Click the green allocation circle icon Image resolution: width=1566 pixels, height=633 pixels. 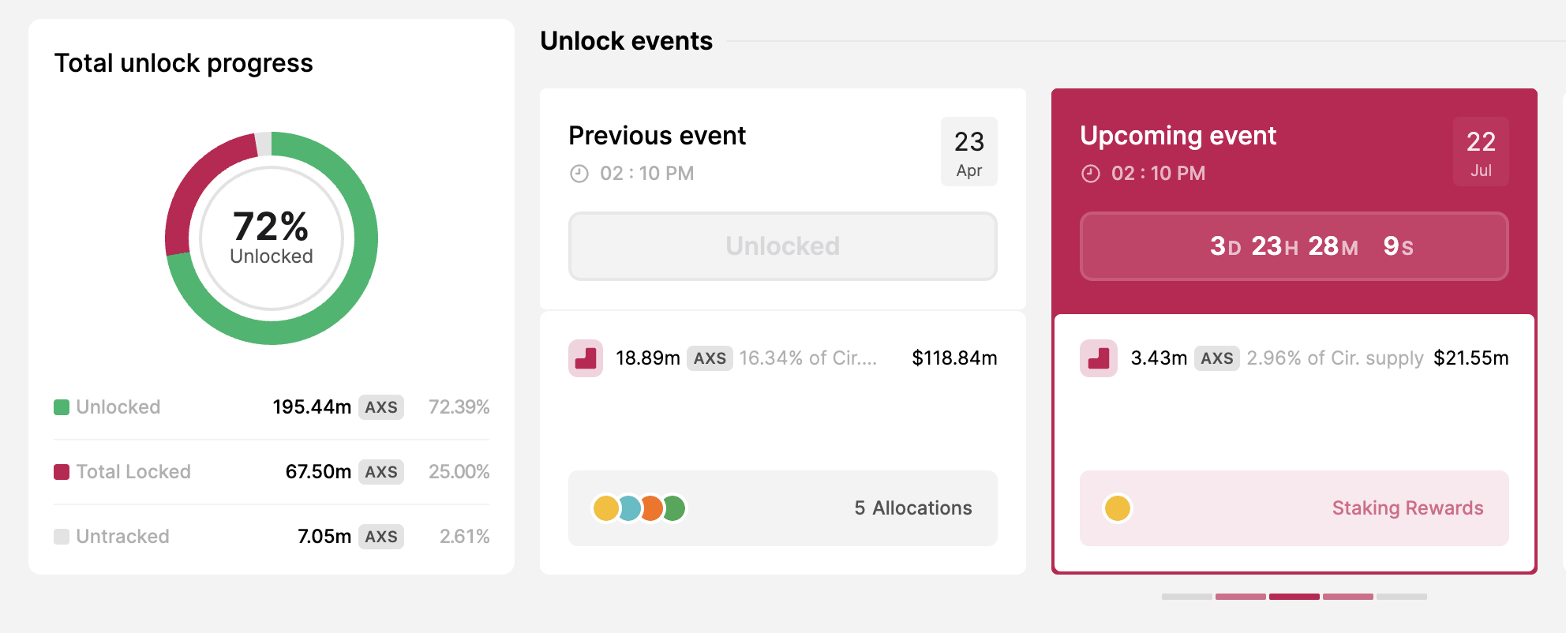click(674, 508)
